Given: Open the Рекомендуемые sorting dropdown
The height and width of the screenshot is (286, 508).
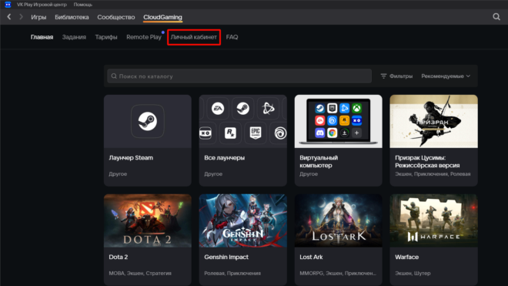Looking at the screenshot, I should pyautogui.click(x=446, y=76).
